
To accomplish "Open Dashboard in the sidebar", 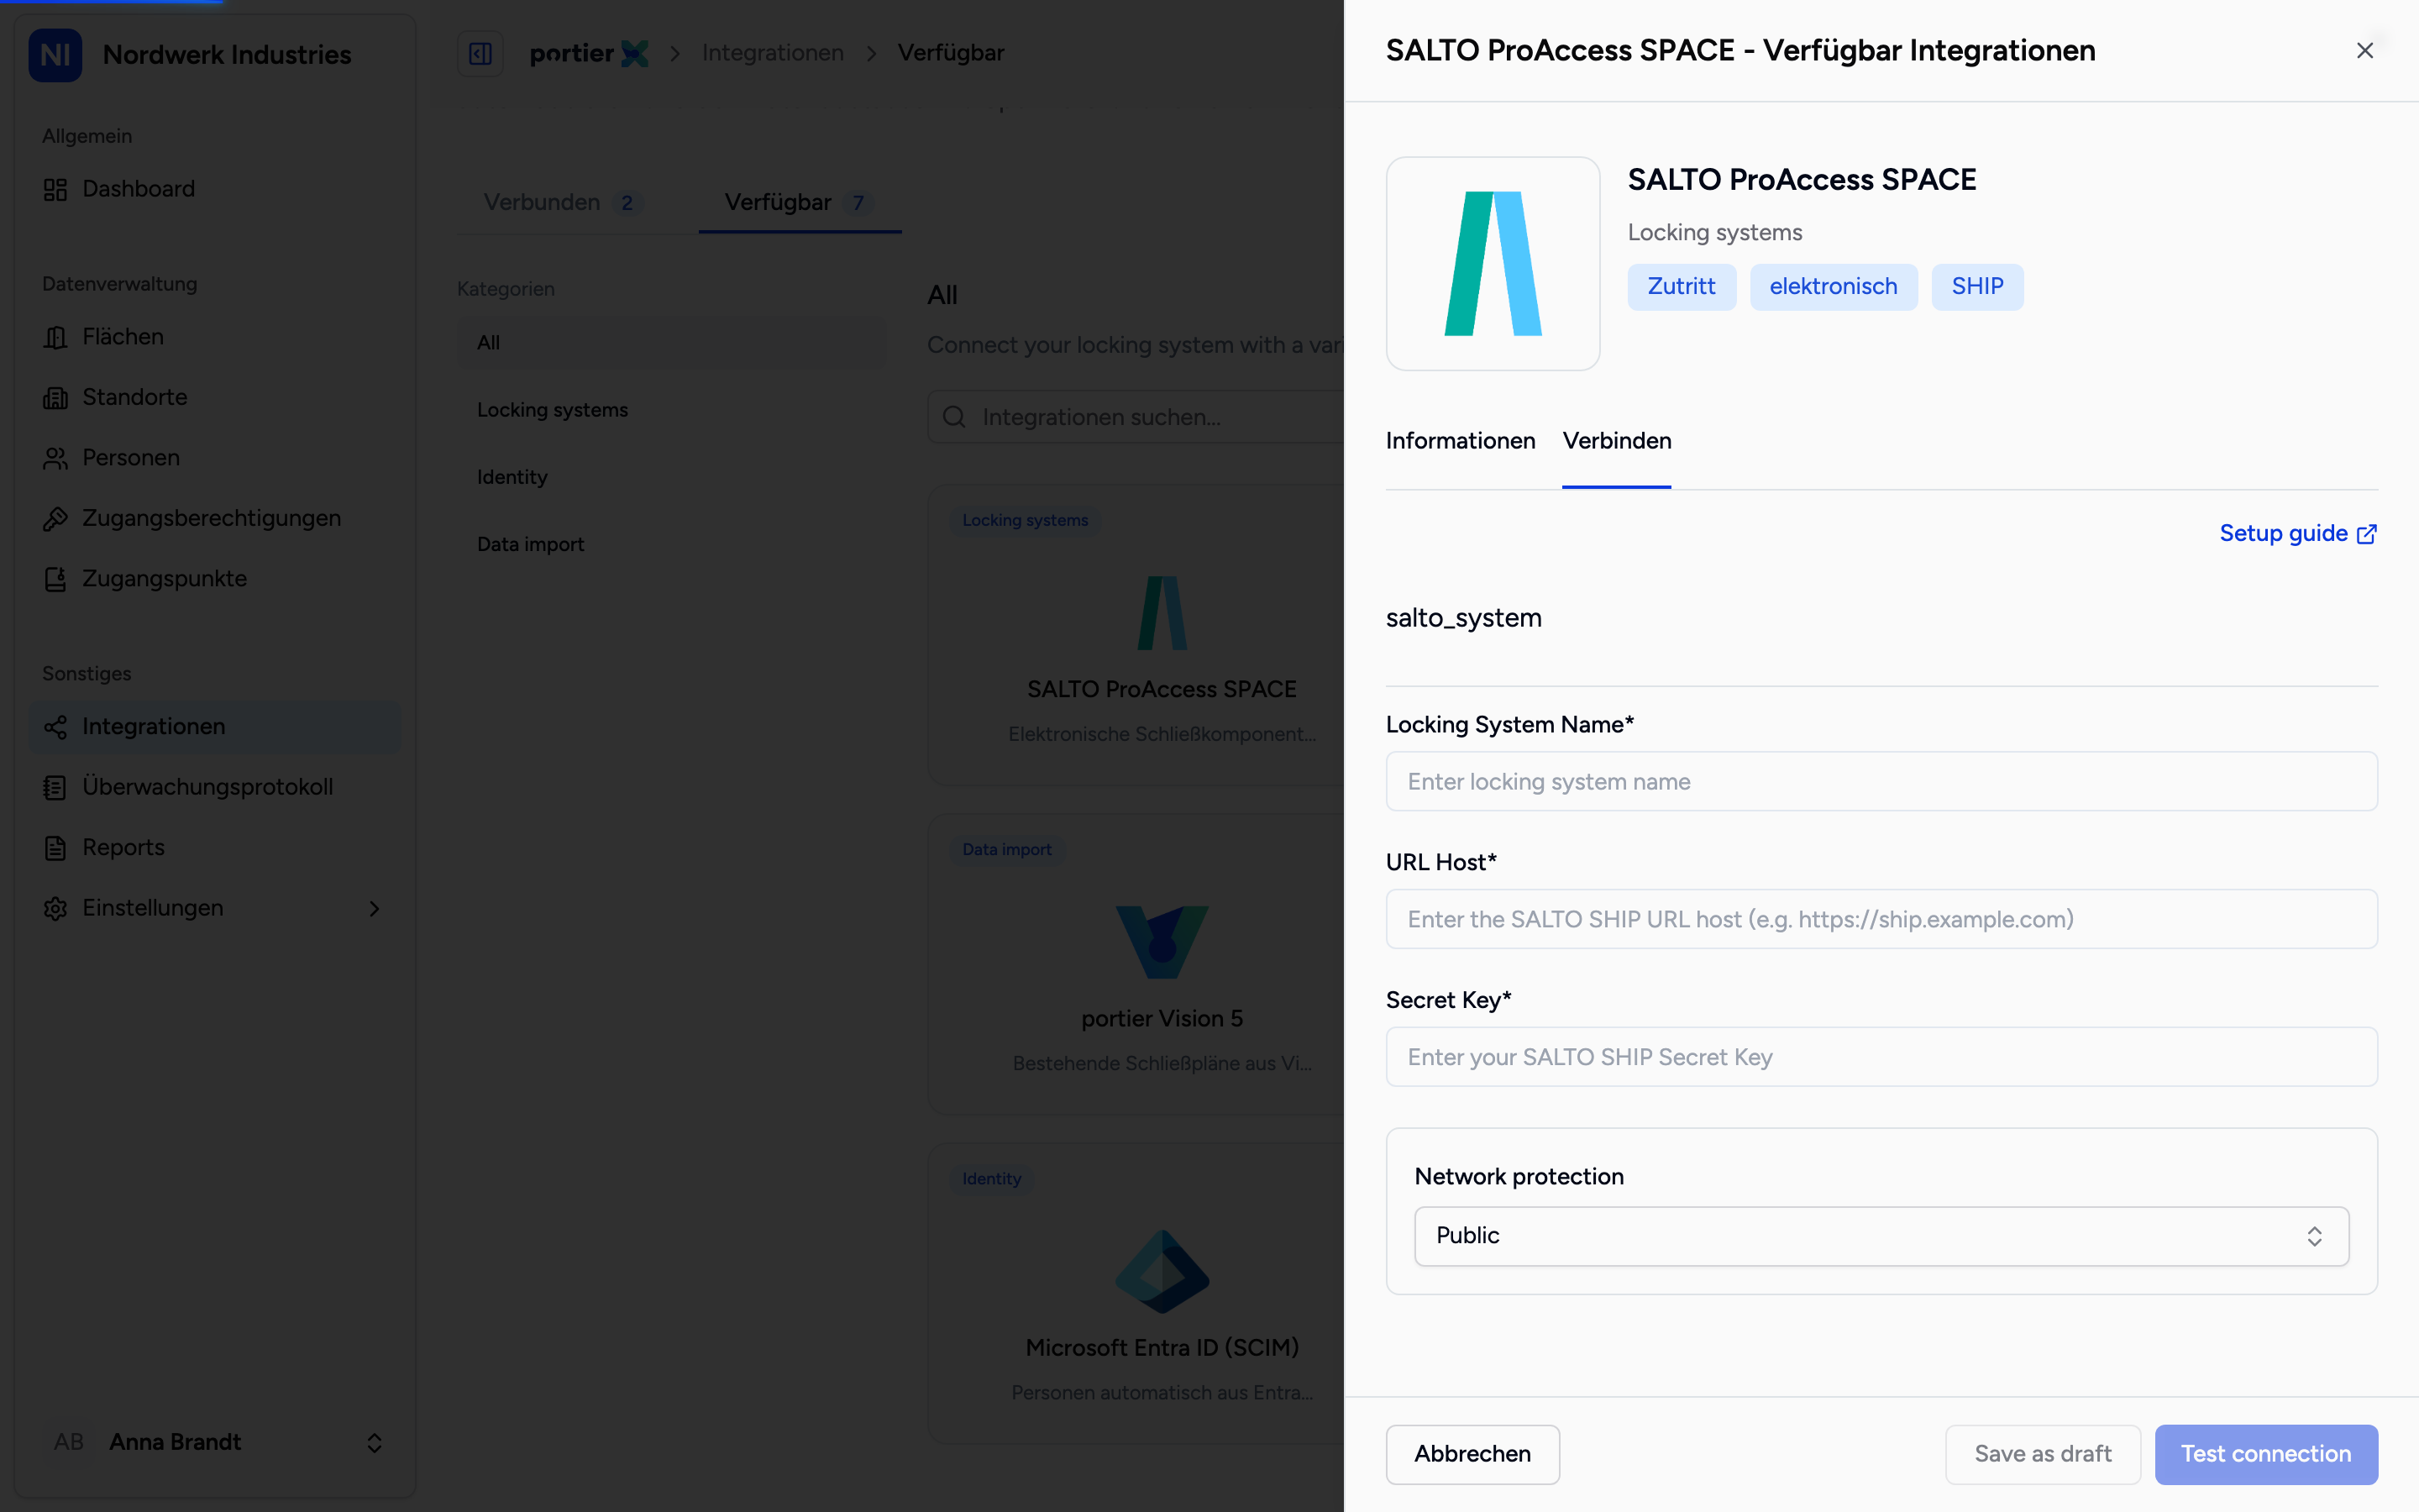I will (215, 189).
